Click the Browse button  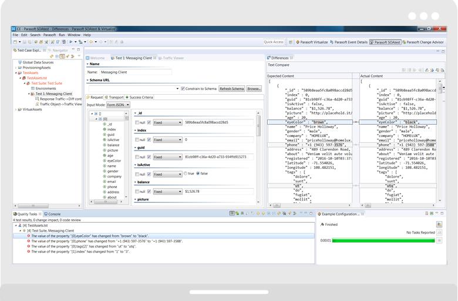254,89
